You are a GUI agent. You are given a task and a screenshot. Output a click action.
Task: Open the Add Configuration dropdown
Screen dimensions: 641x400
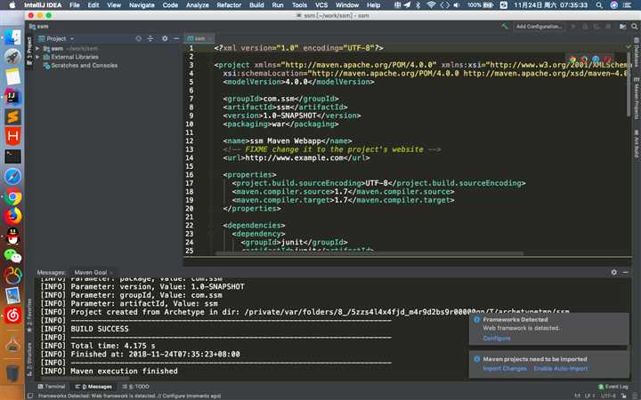click(x=539, y=27)
